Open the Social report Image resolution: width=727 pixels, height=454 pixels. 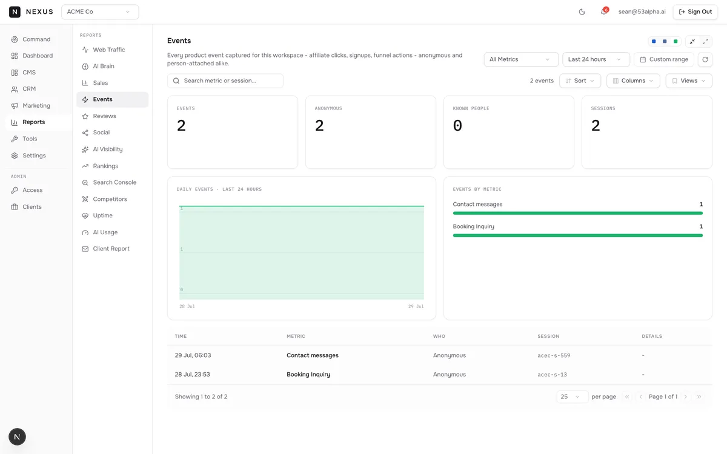point(112,133)
